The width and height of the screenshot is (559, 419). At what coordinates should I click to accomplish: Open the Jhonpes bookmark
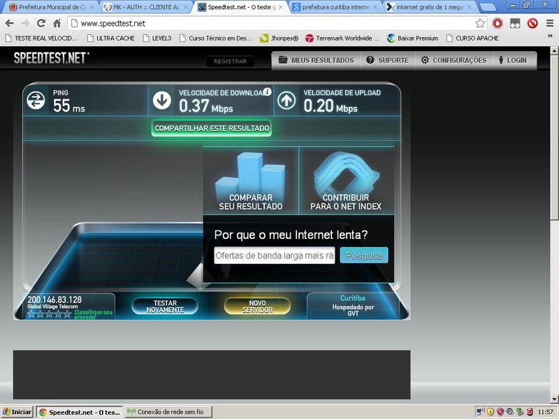tap(279, 38)
